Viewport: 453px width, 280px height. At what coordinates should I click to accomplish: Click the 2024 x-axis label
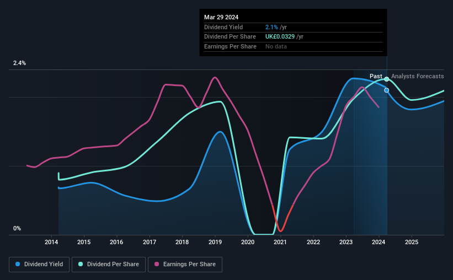point(379,242)
